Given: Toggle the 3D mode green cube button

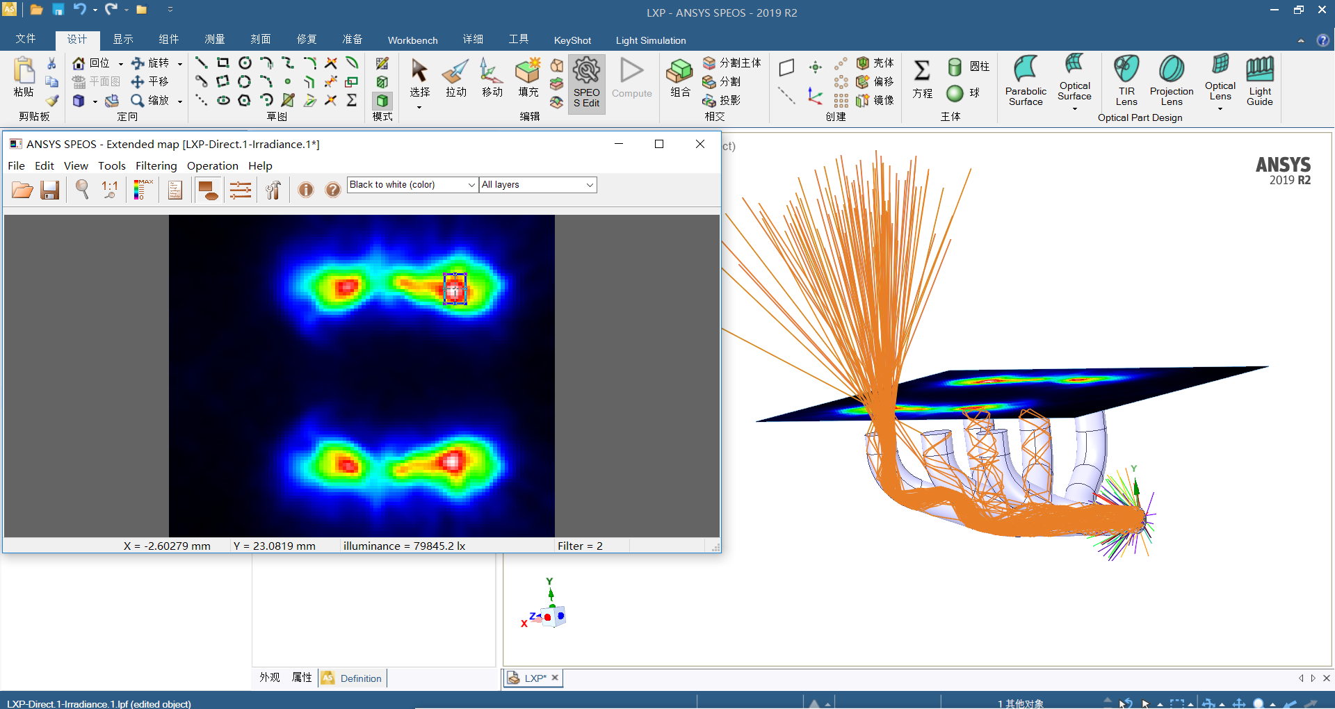Looking at the screenshot, I should click(382, 101).
